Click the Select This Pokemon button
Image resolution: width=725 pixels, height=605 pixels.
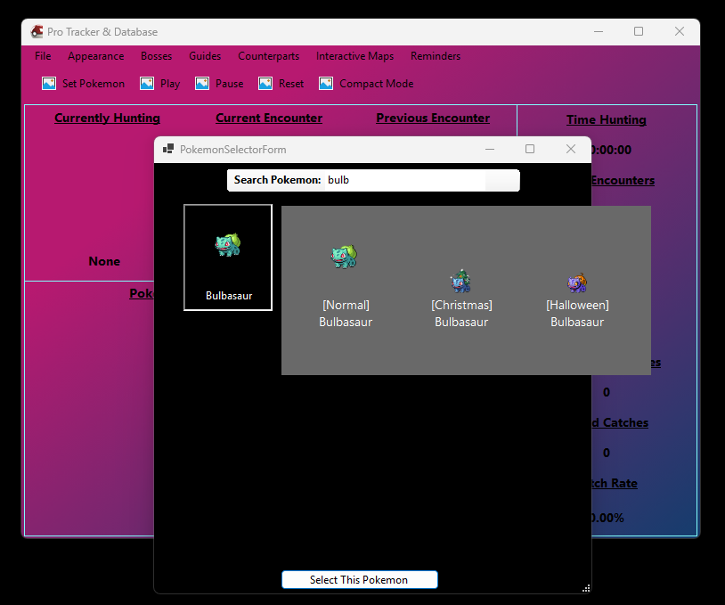tap(359, 579)
